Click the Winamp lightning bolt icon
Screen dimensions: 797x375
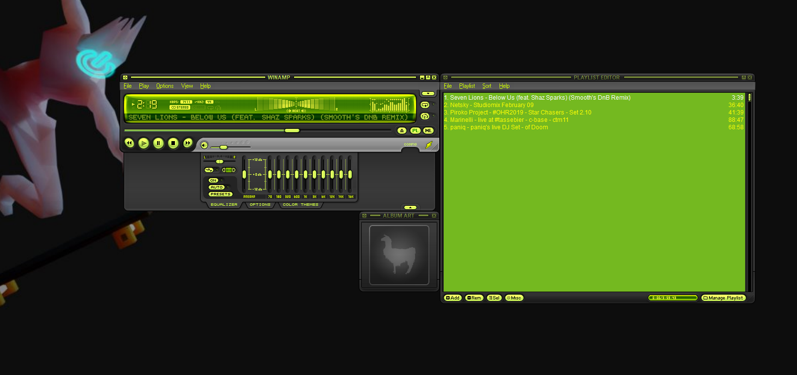(x=429, y=145)
